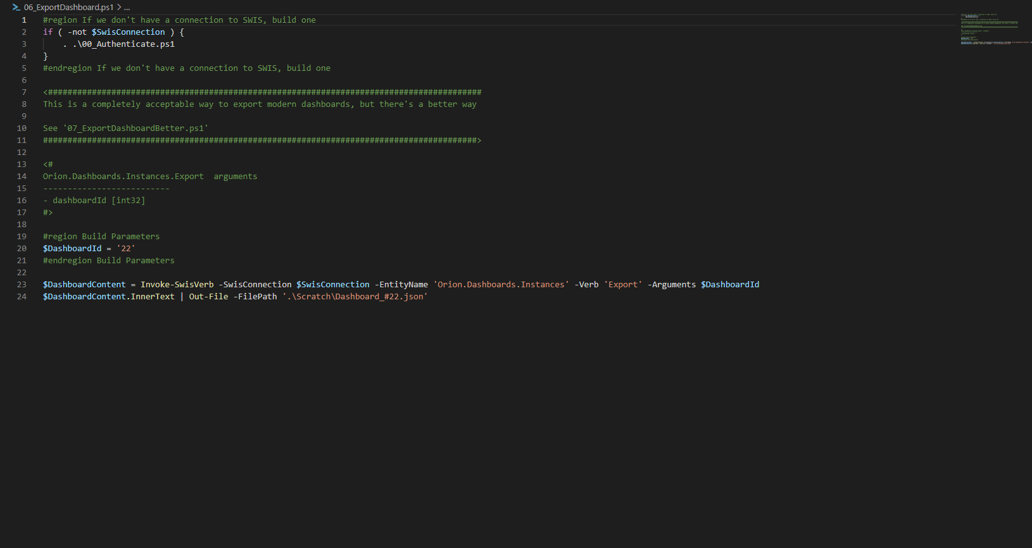Click the '07_ExportDashboardBetter.ps1' reference text
Image resolution: width=1032 pixels, height=548 pixels.
click(x=135, y=128)
